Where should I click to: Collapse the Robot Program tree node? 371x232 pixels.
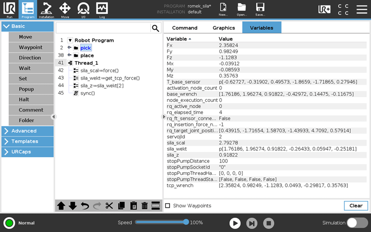coord(70,40)
